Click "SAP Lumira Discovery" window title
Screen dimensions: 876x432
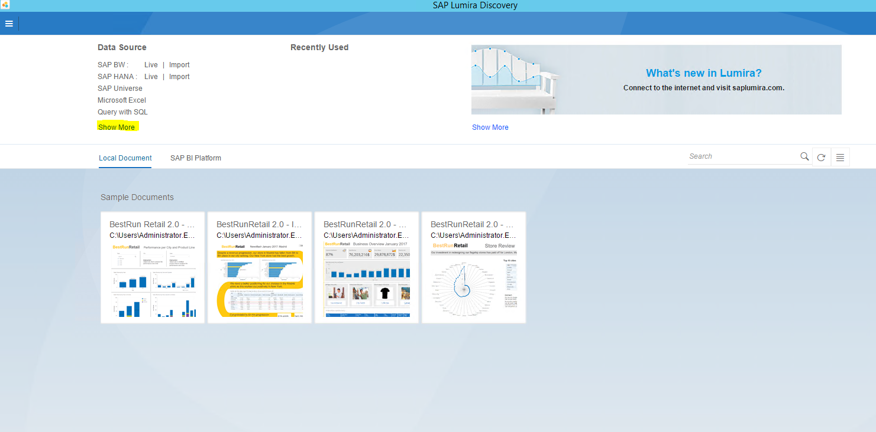click(475, 5)
